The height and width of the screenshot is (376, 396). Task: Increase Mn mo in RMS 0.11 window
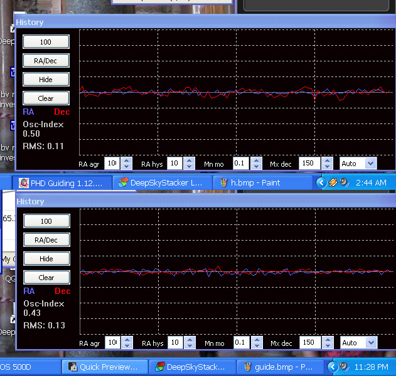pyautogui.click(x=256, y=160)
